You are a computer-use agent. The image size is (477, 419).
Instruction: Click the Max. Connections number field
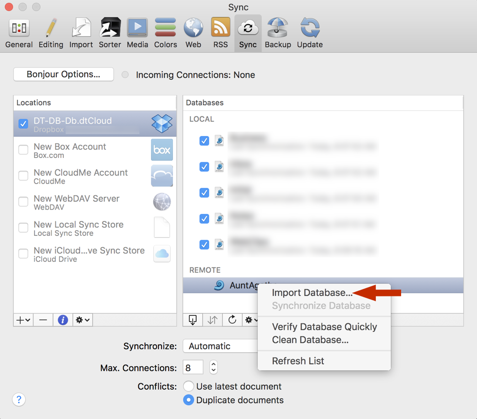[193, 367]
